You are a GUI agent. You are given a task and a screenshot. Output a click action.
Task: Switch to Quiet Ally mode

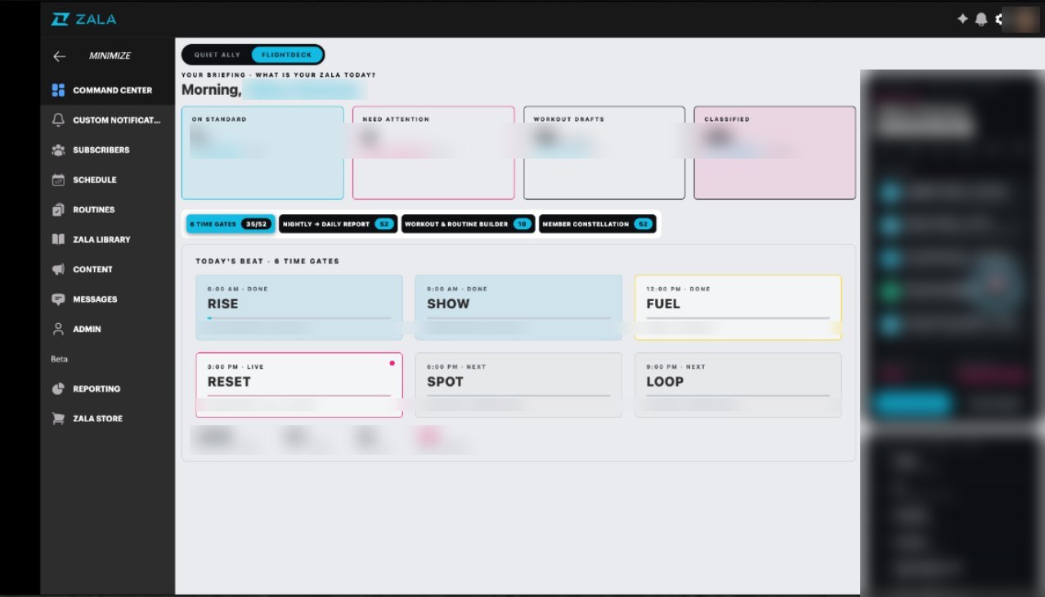[x=218, y=55]
